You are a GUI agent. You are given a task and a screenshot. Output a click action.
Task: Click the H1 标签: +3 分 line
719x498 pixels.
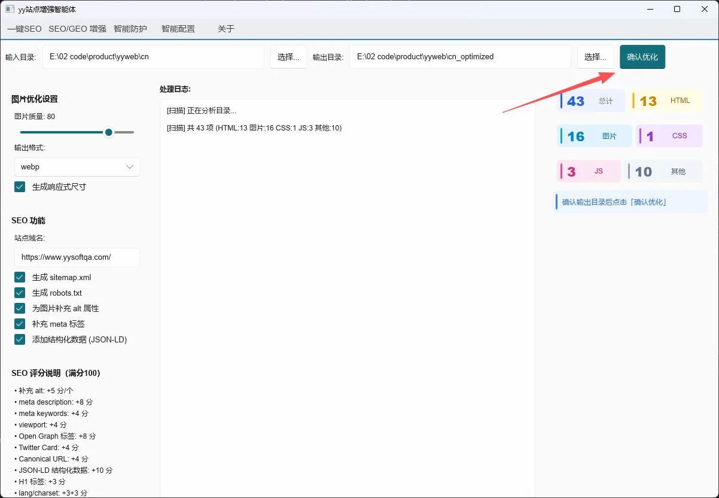pyautogui.click(x=40, y=482)
